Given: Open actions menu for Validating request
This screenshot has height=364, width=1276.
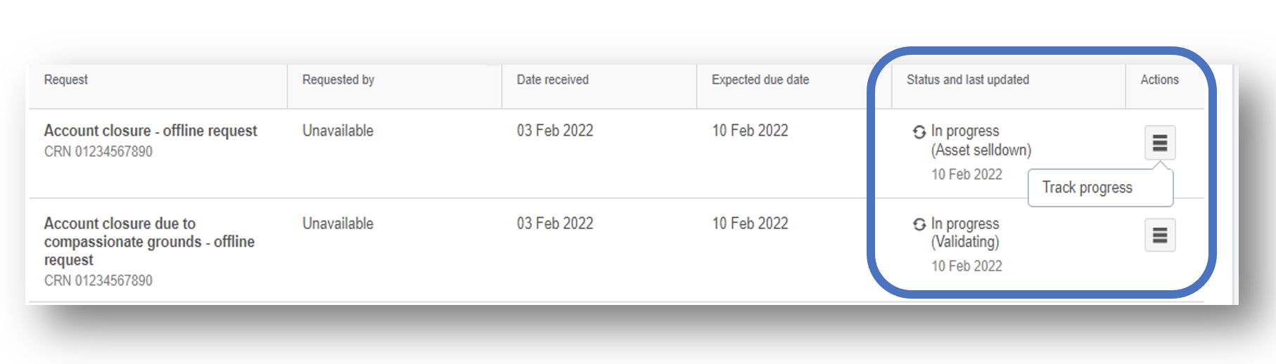Looking at the screenshot, I should 1160,235.
